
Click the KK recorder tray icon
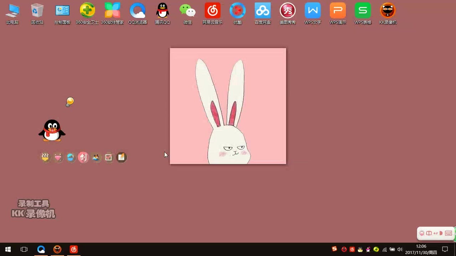coord(344,249)
